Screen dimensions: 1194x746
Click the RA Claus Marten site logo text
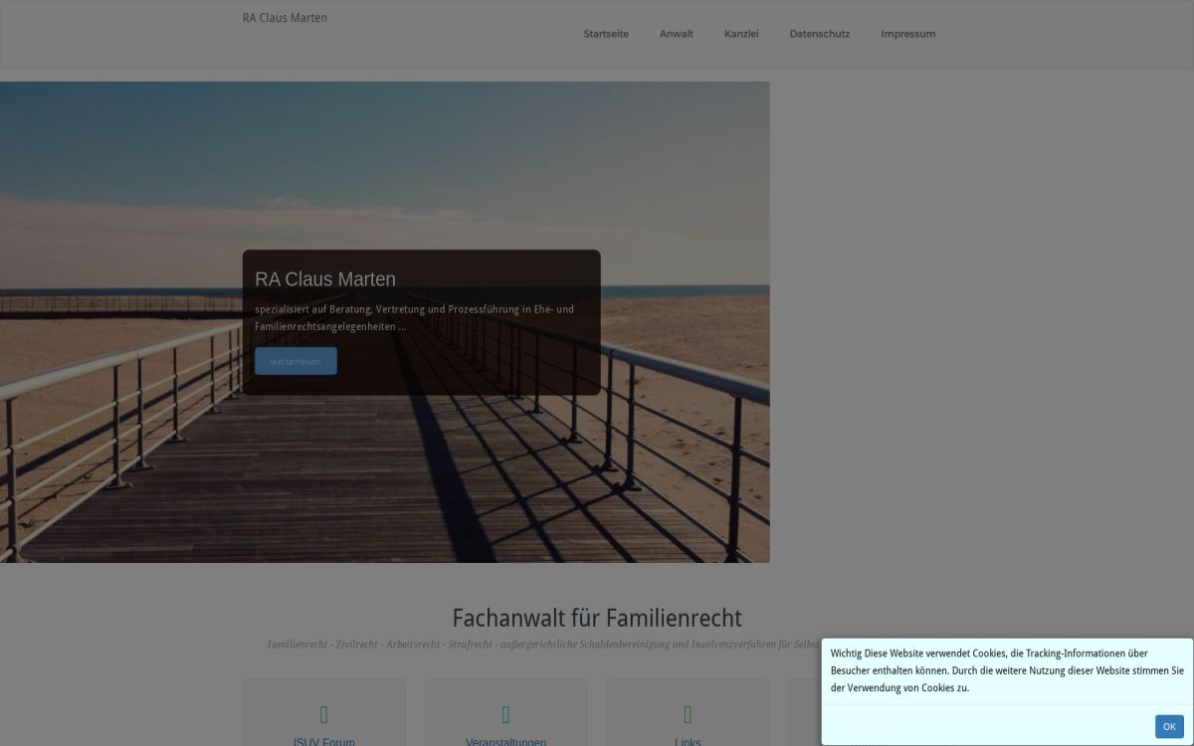pos(284,17)
